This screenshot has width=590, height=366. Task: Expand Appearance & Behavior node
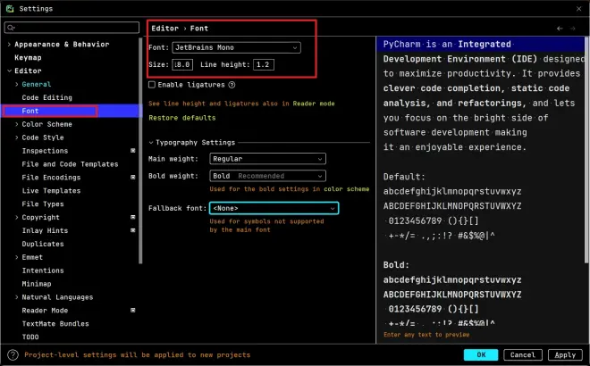[x=9, y=45]
